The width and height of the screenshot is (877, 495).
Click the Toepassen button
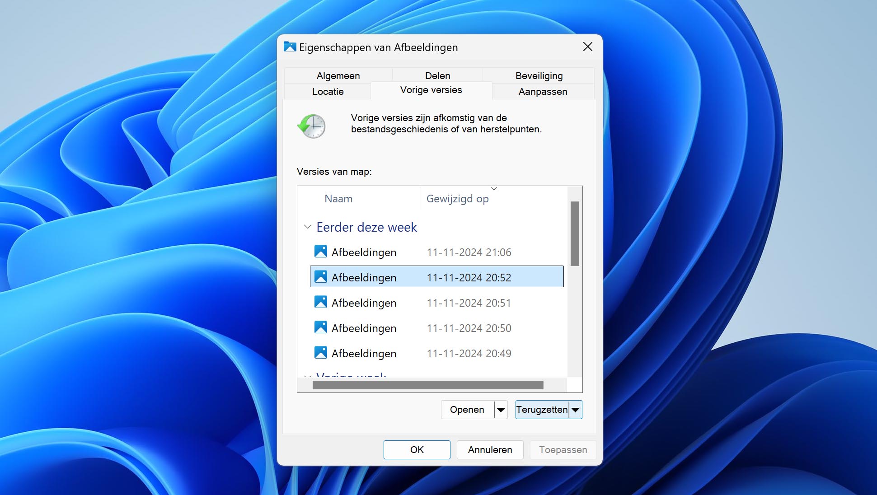click(563, 450)
